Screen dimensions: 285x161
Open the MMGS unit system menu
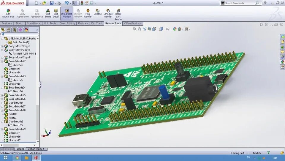(258, 153)
